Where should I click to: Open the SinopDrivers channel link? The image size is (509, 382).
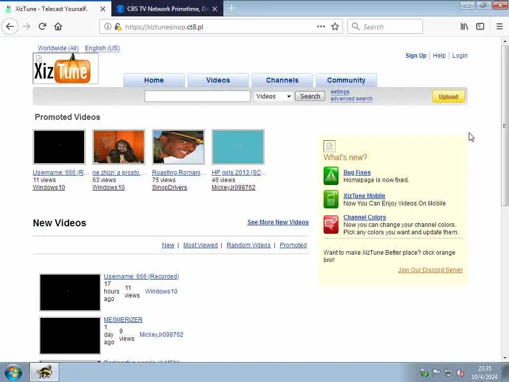coord(170,188)
